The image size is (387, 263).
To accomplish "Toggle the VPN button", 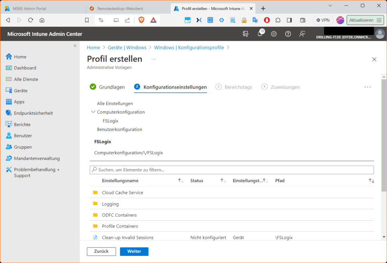I will click(x=323, y=20).
